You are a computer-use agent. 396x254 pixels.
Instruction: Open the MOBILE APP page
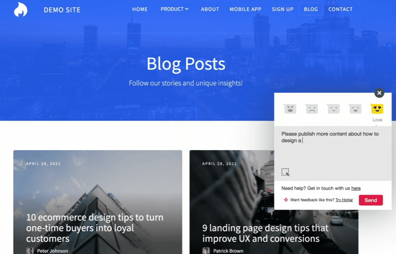tap(246, 9)
